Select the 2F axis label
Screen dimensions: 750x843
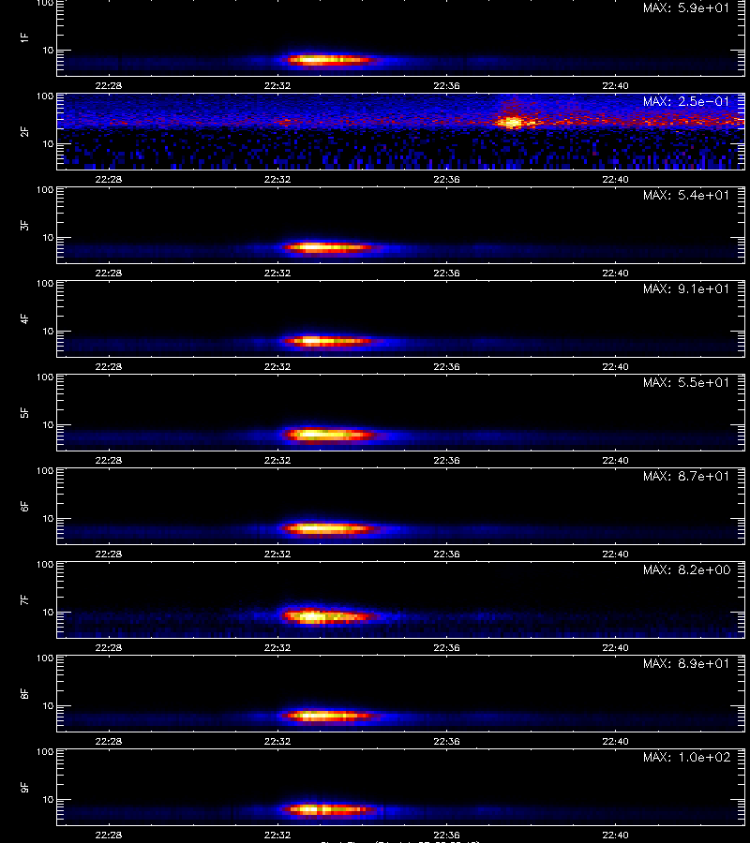click(x=24, y=131)
